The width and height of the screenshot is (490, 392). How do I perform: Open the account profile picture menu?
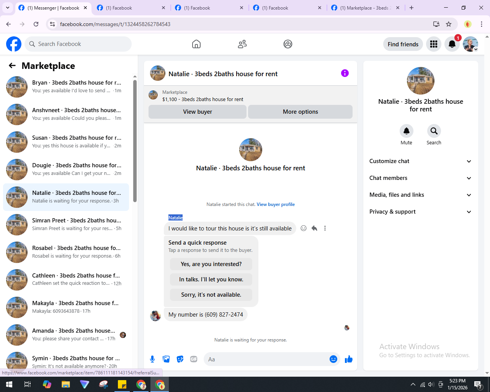[x=470, y=44]
